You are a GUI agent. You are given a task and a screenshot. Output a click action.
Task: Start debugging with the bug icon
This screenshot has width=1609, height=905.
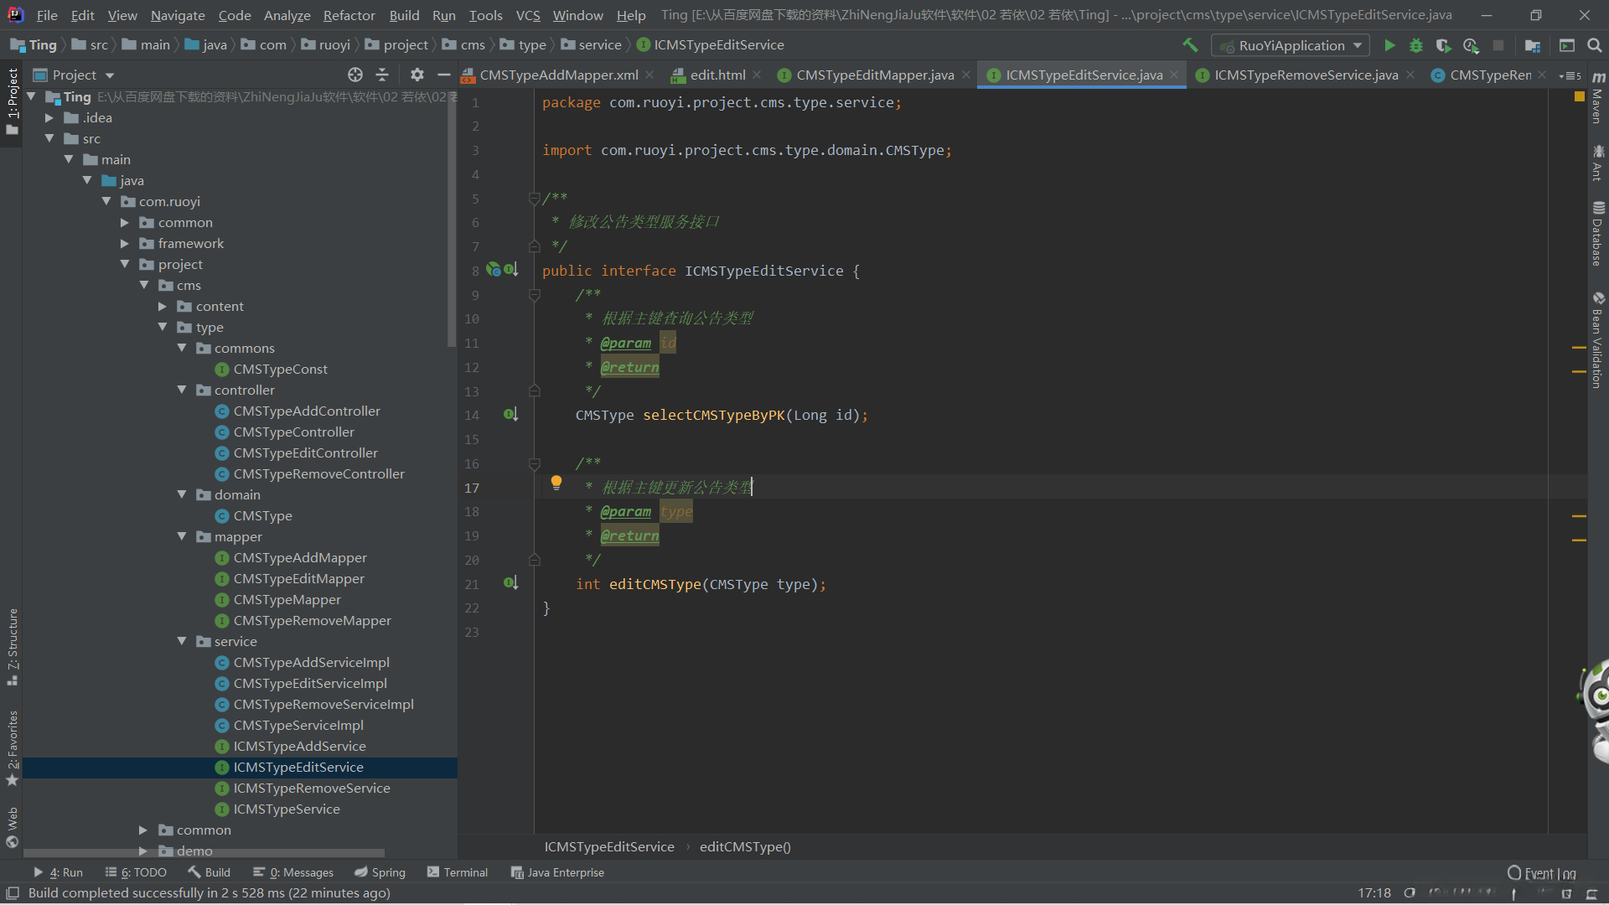[x=1416, y=45]
